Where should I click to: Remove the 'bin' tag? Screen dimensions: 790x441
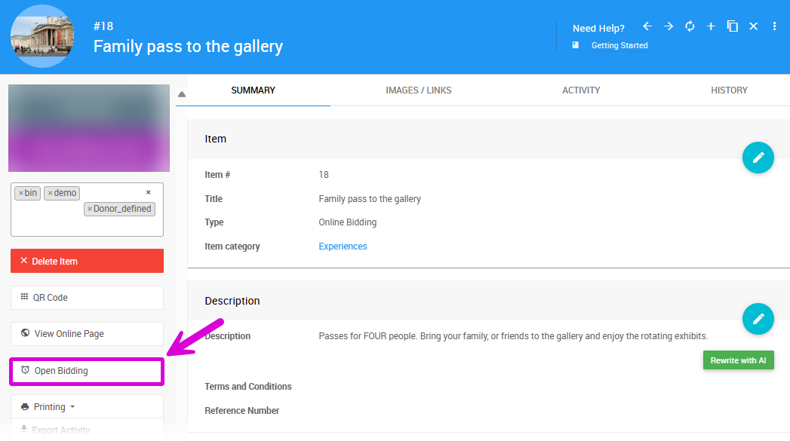[x=21, y=193]
